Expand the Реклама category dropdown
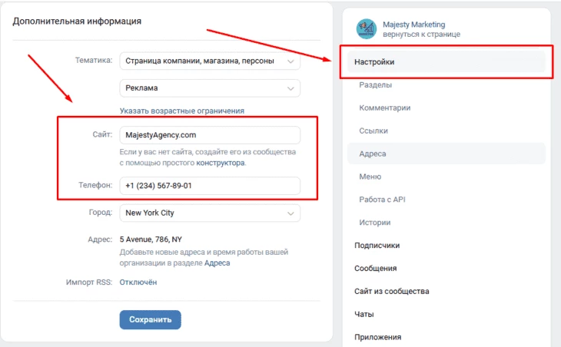 [x=210, y=88]
